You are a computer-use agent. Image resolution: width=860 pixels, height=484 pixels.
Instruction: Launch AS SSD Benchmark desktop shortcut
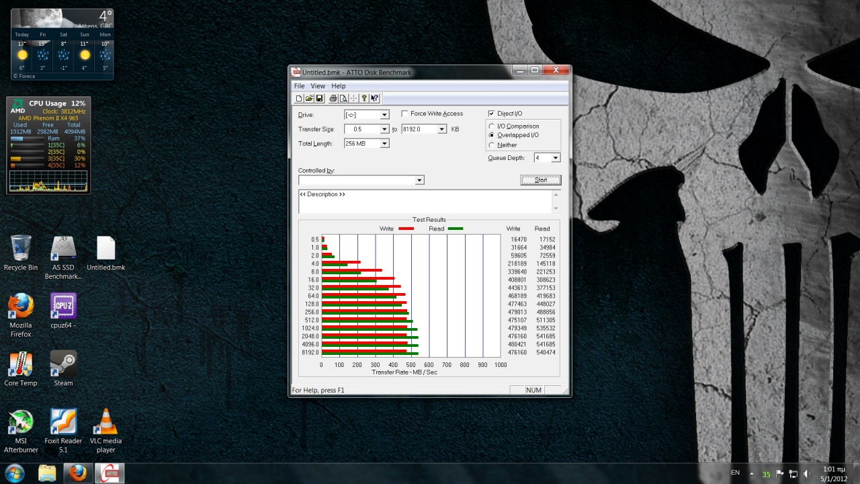pyautogui.click(x=63, y=257)
